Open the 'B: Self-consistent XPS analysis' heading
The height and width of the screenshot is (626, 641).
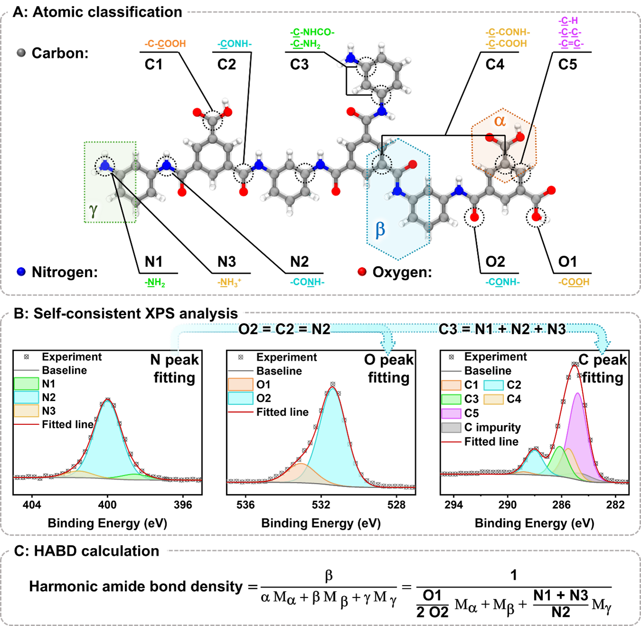pyautogui.click(x=126, y=314)
